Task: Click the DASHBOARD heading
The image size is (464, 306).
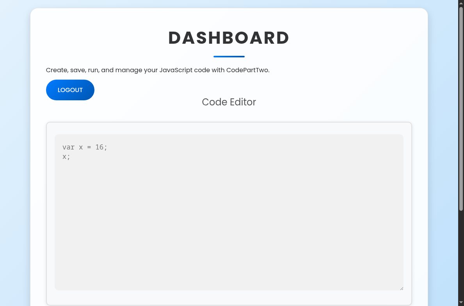Action: coord(229,38)
